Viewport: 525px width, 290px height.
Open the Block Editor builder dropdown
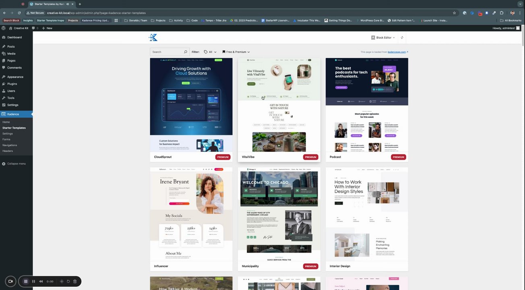(383, 37)
